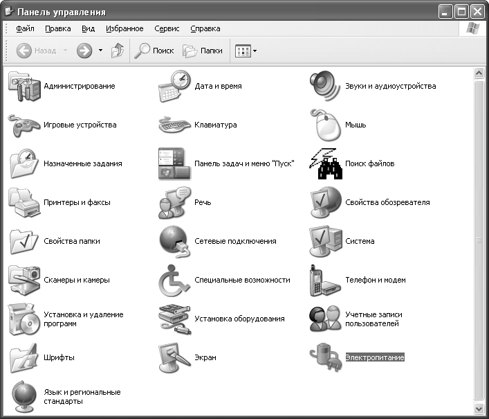
Task: Select the Клавиатура keyboard icon
Action: (x=174, y=125)
